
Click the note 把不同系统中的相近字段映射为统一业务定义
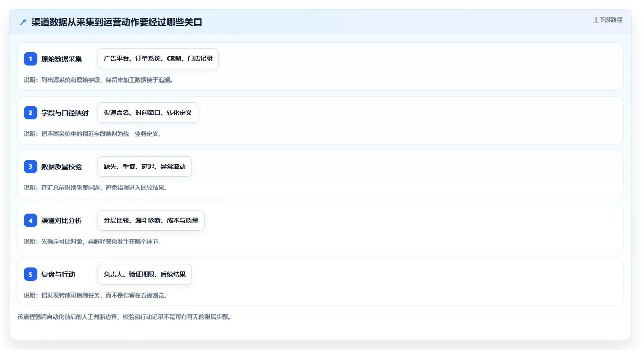[x=101, y=134]
